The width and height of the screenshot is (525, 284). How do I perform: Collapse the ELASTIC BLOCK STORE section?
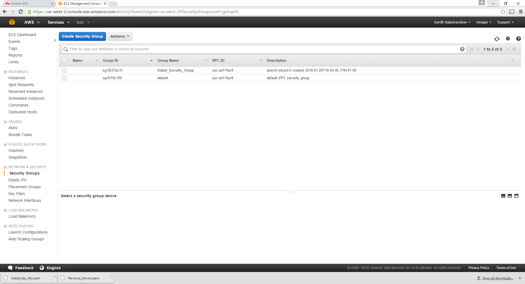tap(5, 144)
